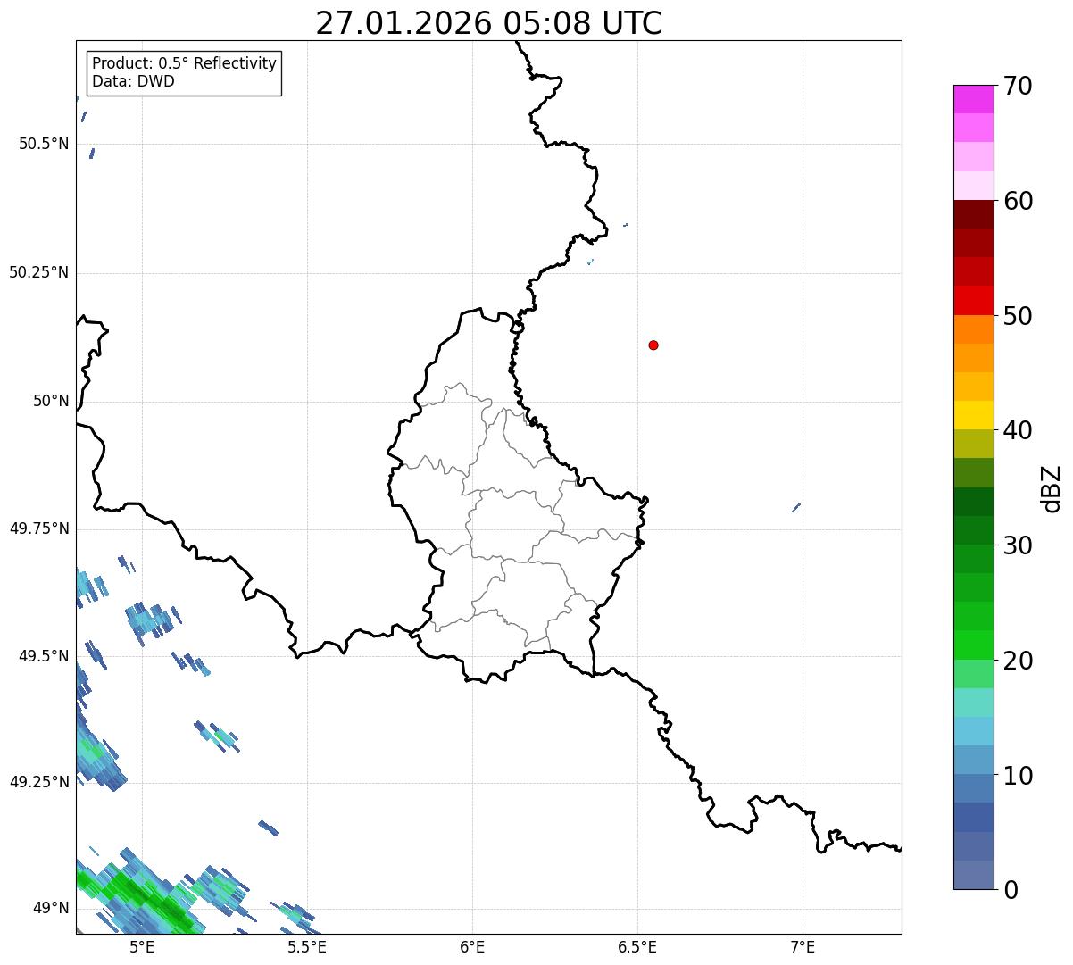Click the 5.5°E longitude label

click(307, 947)
